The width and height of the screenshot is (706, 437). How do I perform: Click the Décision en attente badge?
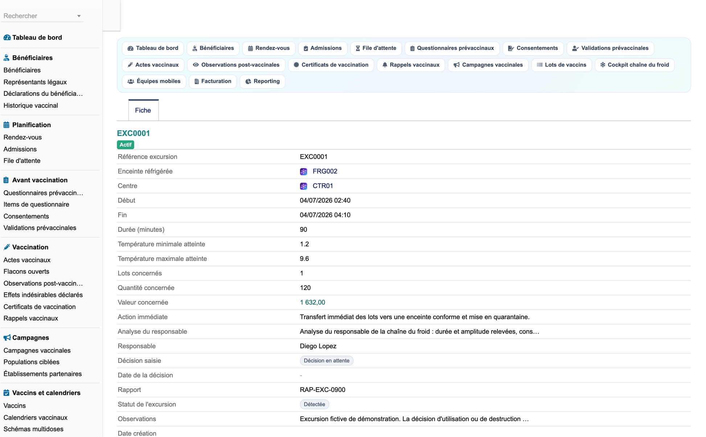(x=327, y=361)
